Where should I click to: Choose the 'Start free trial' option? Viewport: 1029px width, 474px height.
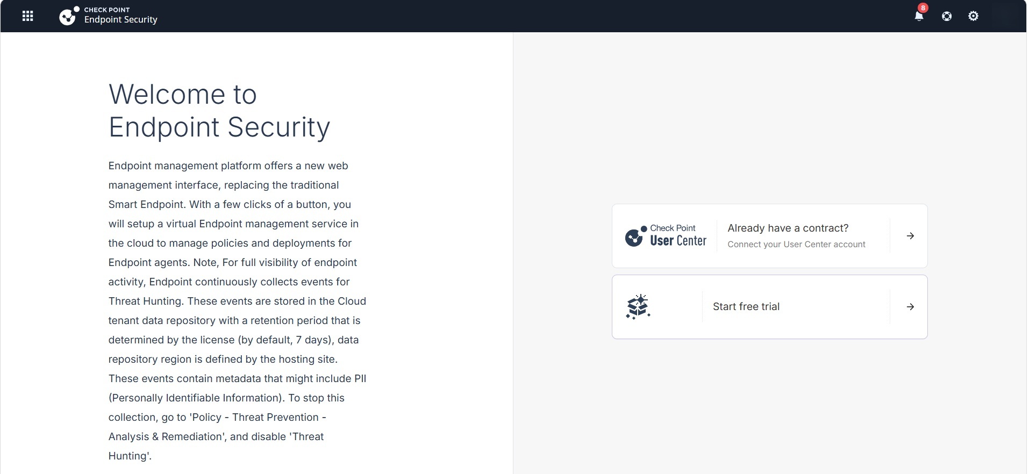click(769, 307)
